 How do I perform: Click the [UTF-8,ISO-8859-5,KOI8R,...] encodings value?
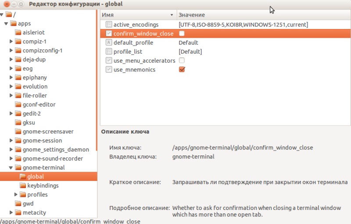[244, 25]
